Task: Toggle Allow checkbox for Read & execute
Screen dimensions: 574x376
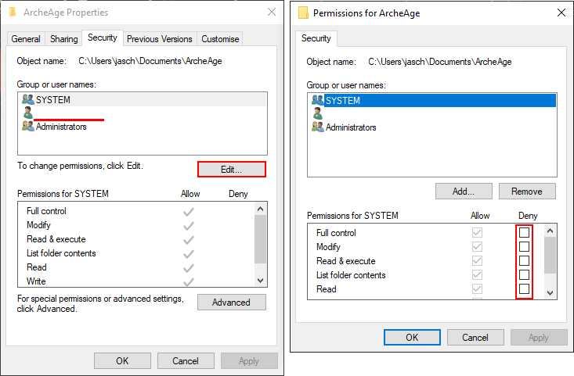Action: (x=477, y=260)
